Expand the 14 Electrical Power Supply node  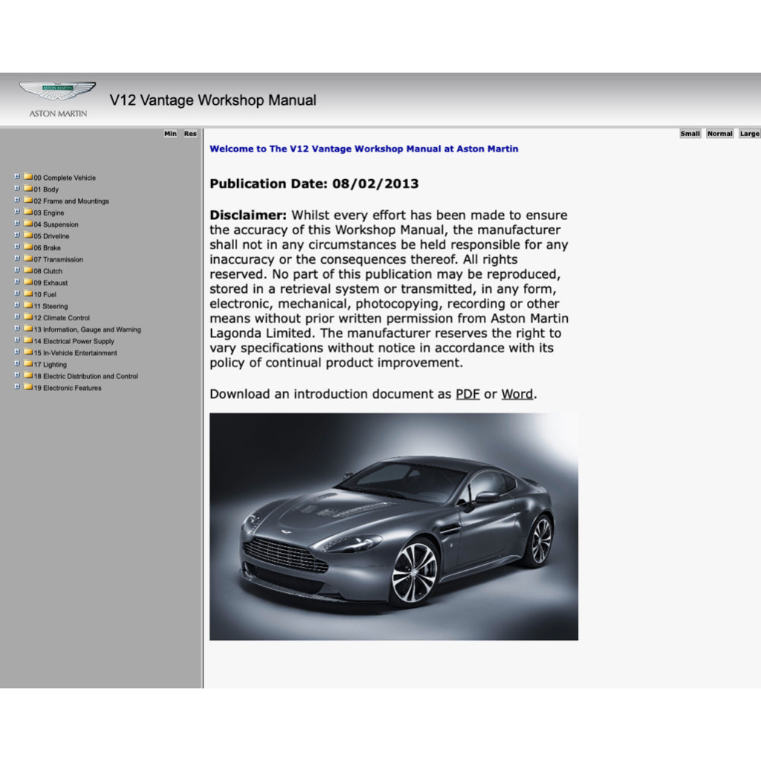18,340
